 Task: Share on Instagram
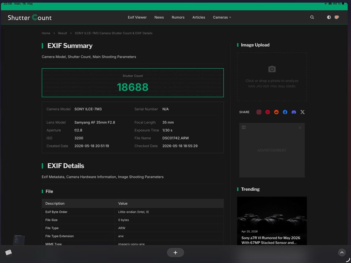(259, 112)
